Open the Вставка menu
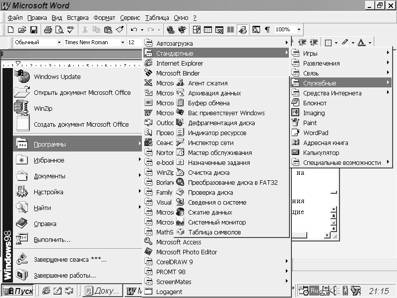 (78, 18)
